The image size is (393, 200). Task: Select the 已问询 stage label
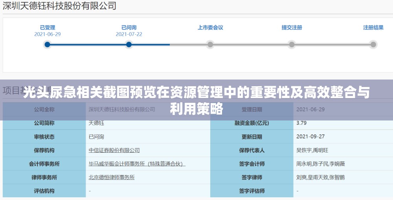tap(129, 28)
